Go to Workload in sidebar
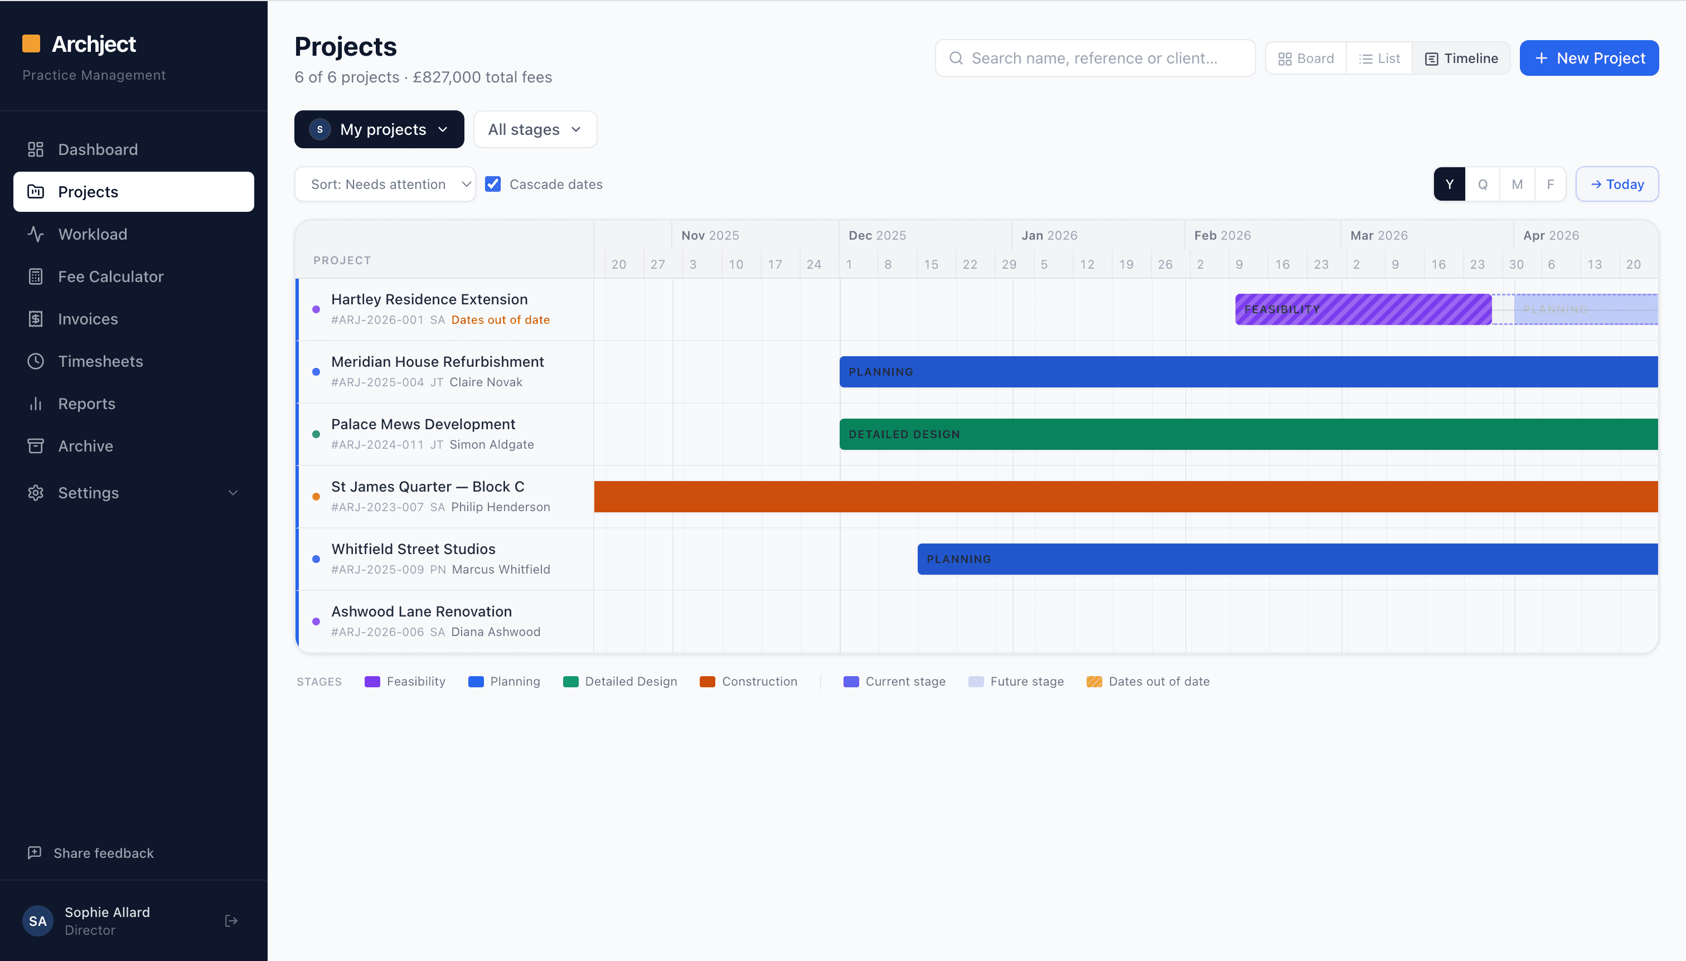Screen dimensions: 1686x961 [133, 234]
